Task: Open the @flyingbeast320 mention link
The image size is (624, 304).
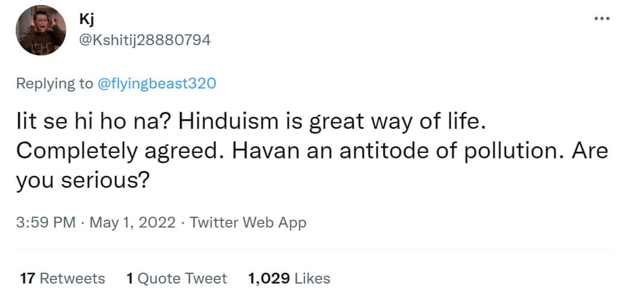Action: pyautogui.click(x=156, y=84)
